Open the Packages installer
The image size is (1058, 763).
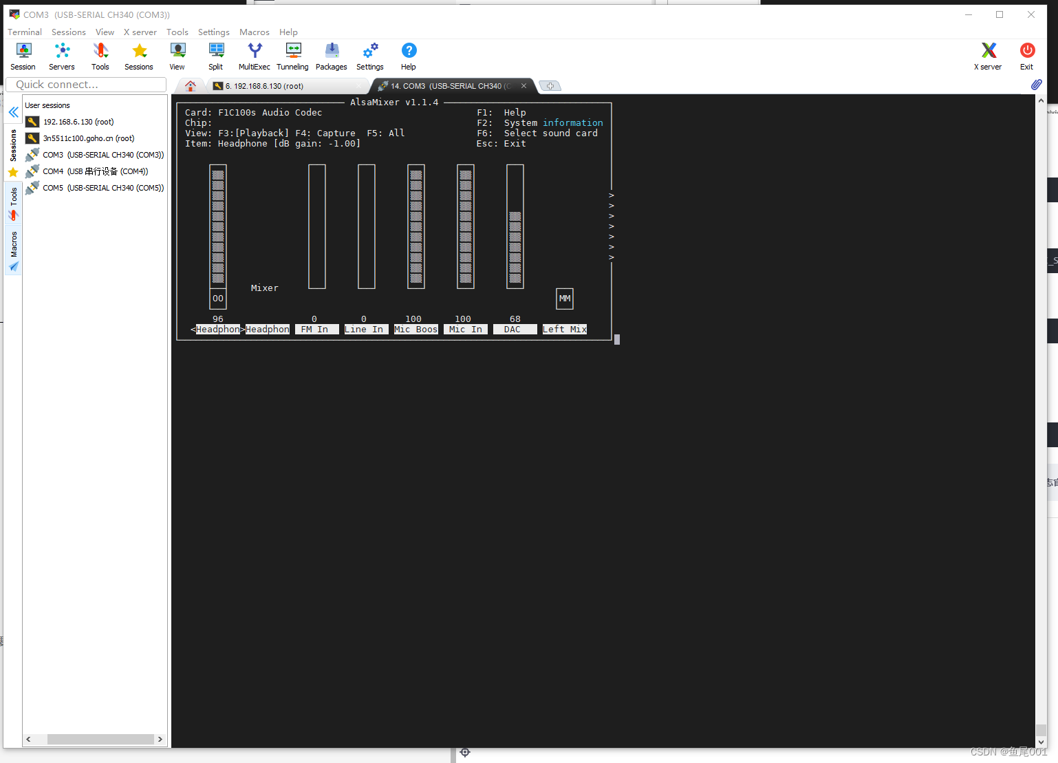331,55
